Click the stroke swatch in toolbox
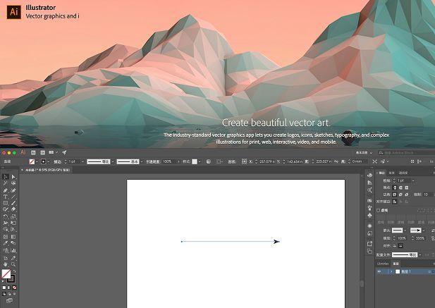The image size is (435, 308). [x=11, y=278]
